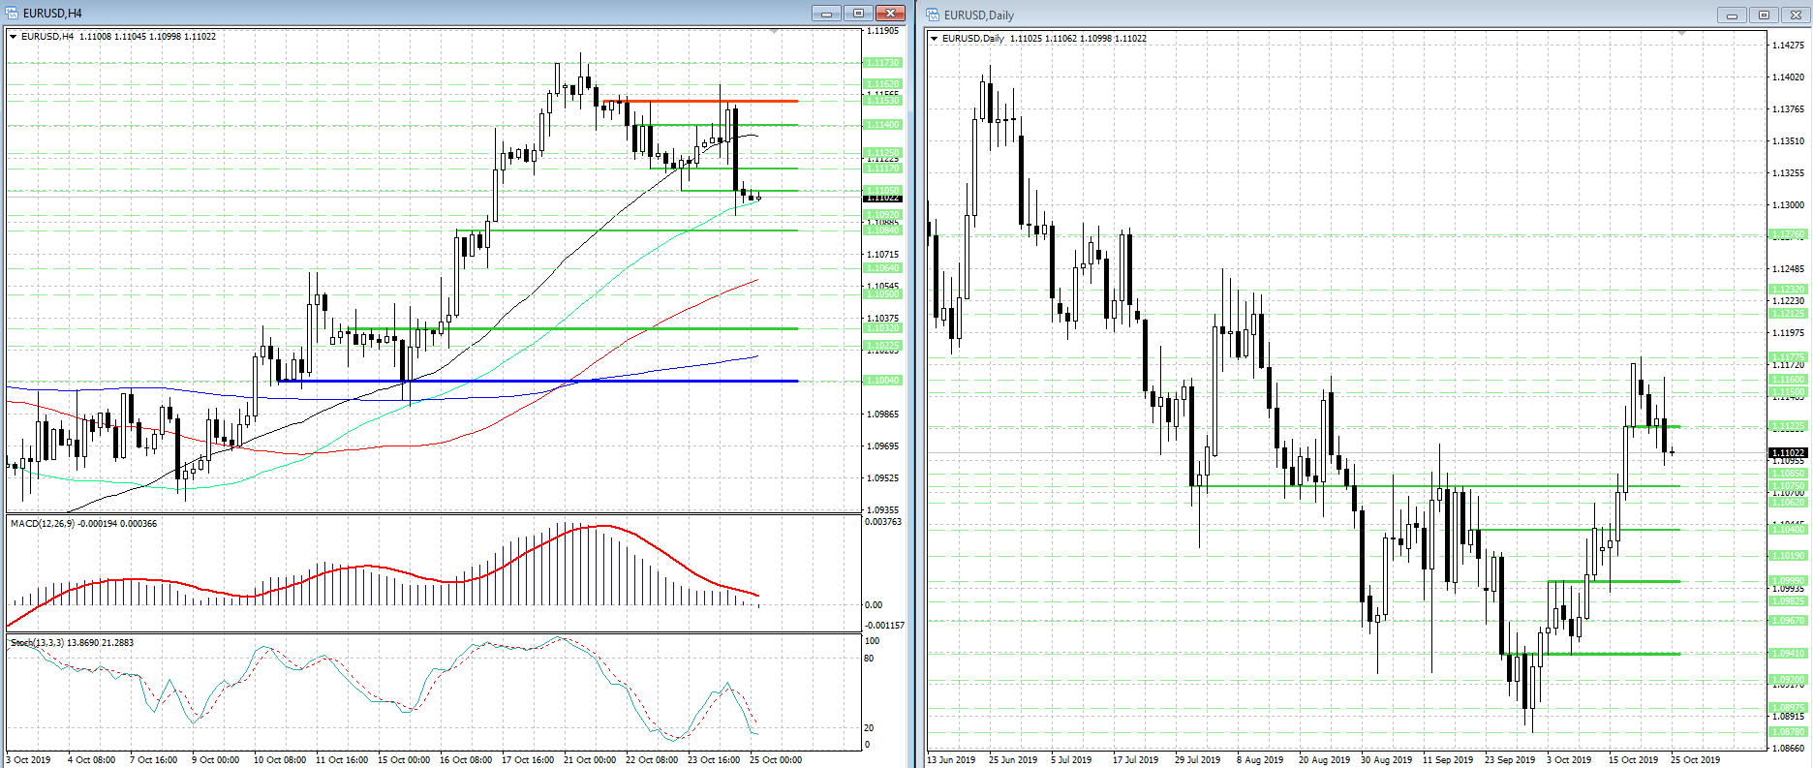The image size is (1813, 768).
Task: Maximize the EURUSD,Daily chart window
Action: tap(1764, 15)
